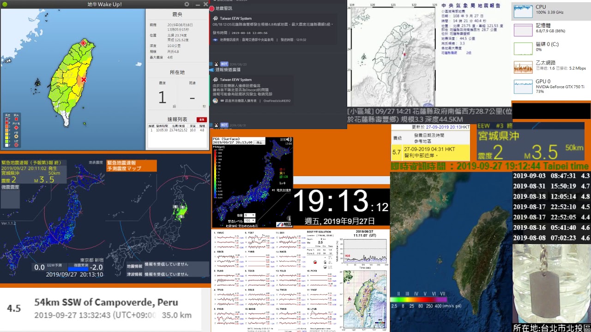The height and width of the screenshot is (332, 591).
Task: Open the 音量 volume dropdown set to 5
Action: pyautogui.click(x=249, y=215)
